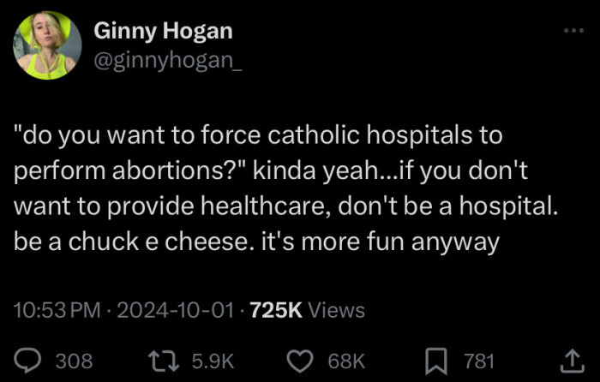Image resolution: width=600 pixels, height=382 pixels.
Task: Open Ginny Hogan's profile picture
Action: tap(47, 45)
